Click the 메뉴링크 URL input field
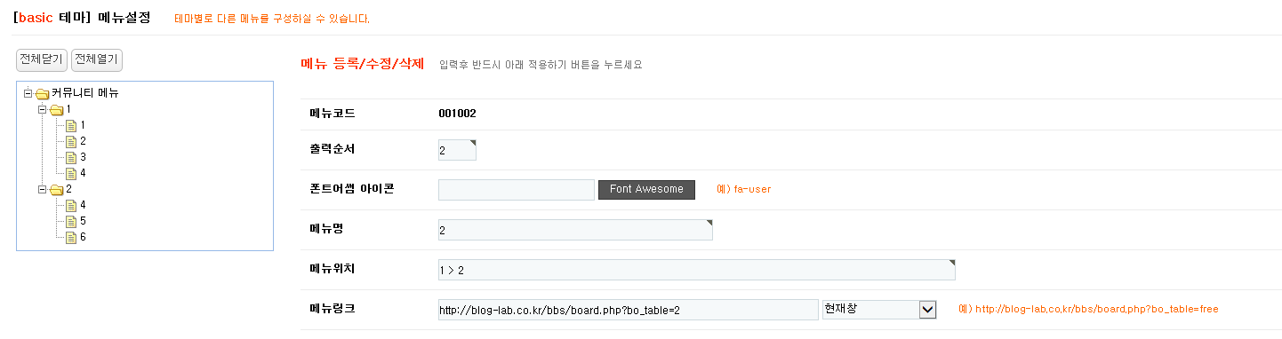 coord(628,310)
